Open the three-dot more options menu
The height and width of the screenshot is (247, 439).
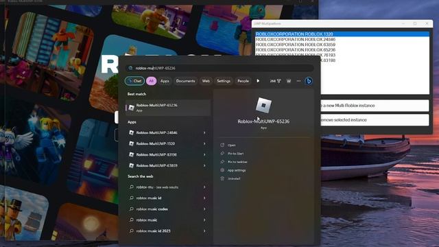tap(298, 81)
